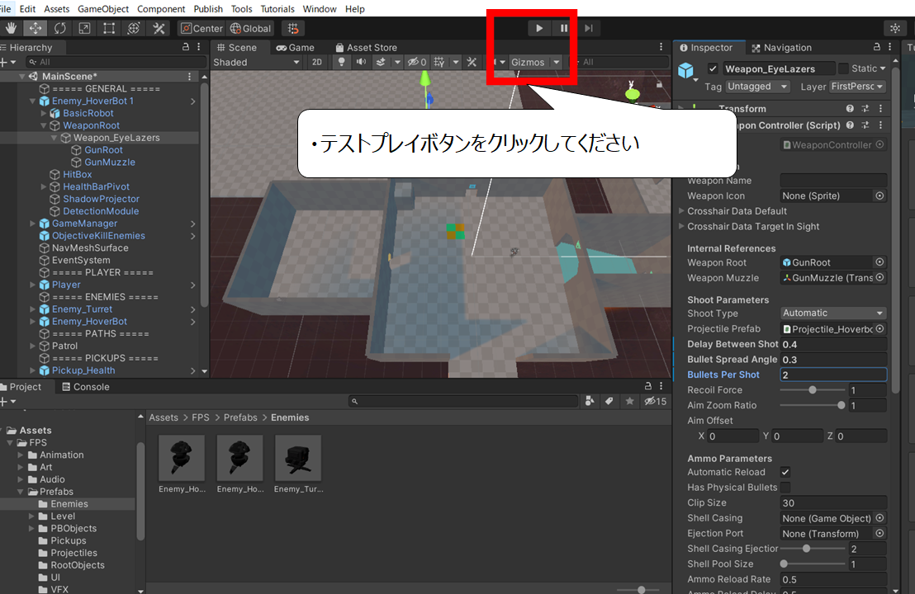
Task: Open the Layer dropdown
Action: (857, 87)
